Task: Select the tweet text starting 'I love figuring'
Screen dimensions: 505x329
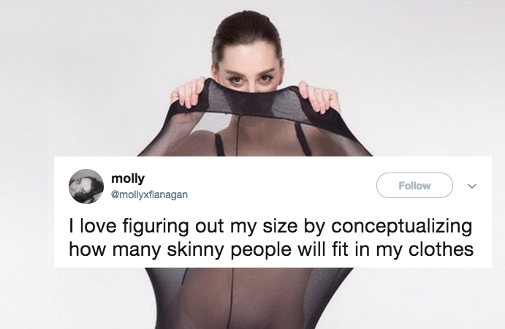Action: click(271, 237)
